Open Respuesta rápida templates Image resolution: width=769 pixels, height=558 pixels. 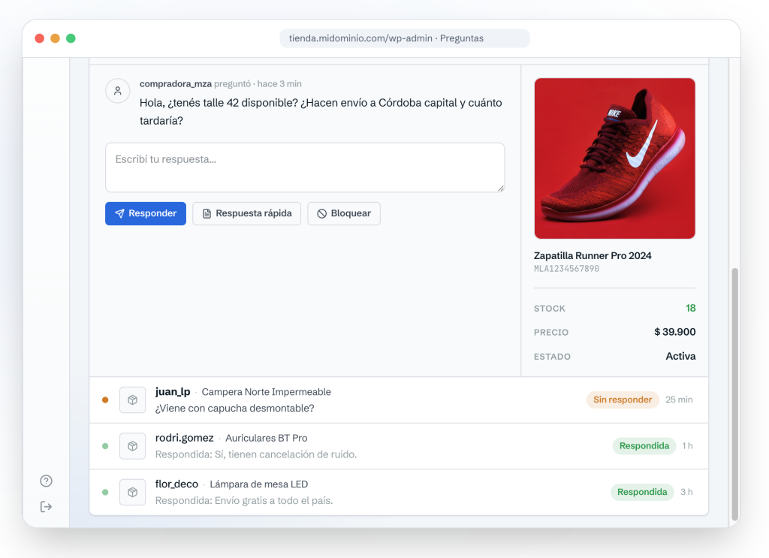tap(246, 213)
